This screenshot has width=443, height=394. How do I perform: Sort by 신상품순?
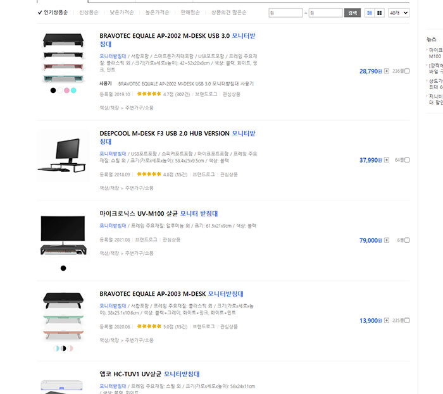tap(89, 13)
